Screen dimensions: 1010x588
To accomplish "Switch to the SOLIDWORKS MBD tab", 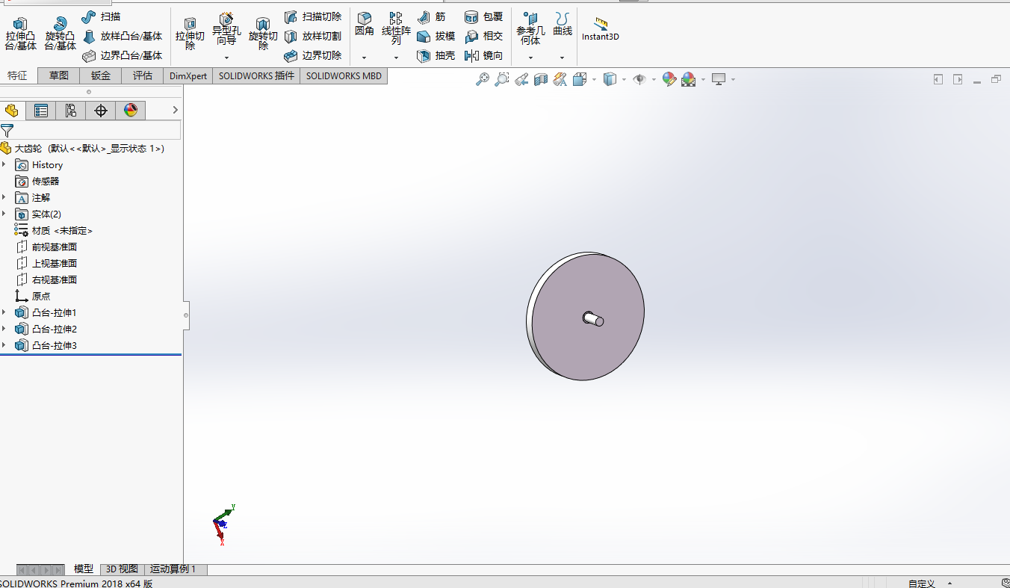I will point(344,75).
